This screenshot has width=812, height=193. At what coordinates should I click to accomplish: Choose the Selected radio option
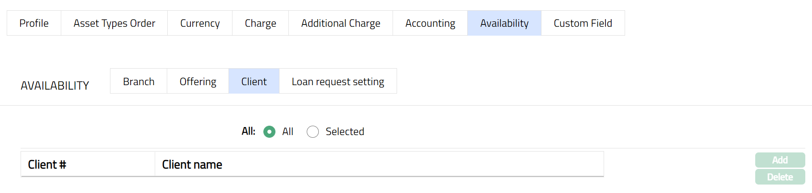click(x=313, y=132)
